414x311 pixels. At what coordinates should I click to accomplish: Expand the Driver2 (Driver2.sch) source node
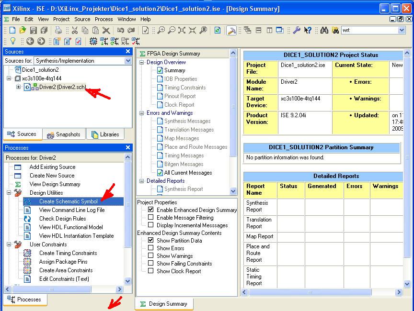tap(18, 87)
